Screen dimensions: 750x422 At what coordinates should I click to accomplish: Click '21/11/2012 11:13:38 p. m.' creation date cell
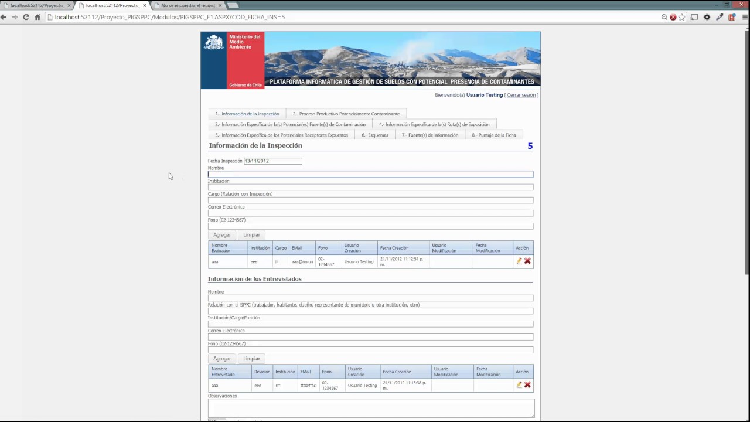(x=405, y=385)
